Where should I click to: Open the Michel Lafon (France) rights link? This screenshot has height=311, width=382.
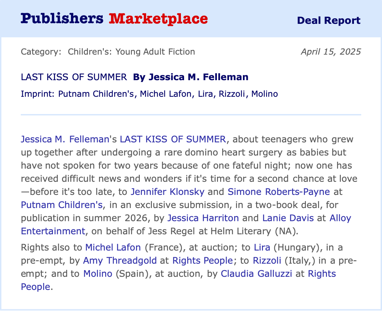click(113, 247)
